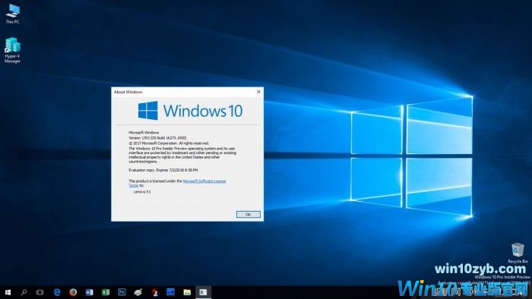Screen dimensions: 532x299
Task: Open the Windows Start menu
Action: coord(8,292)
